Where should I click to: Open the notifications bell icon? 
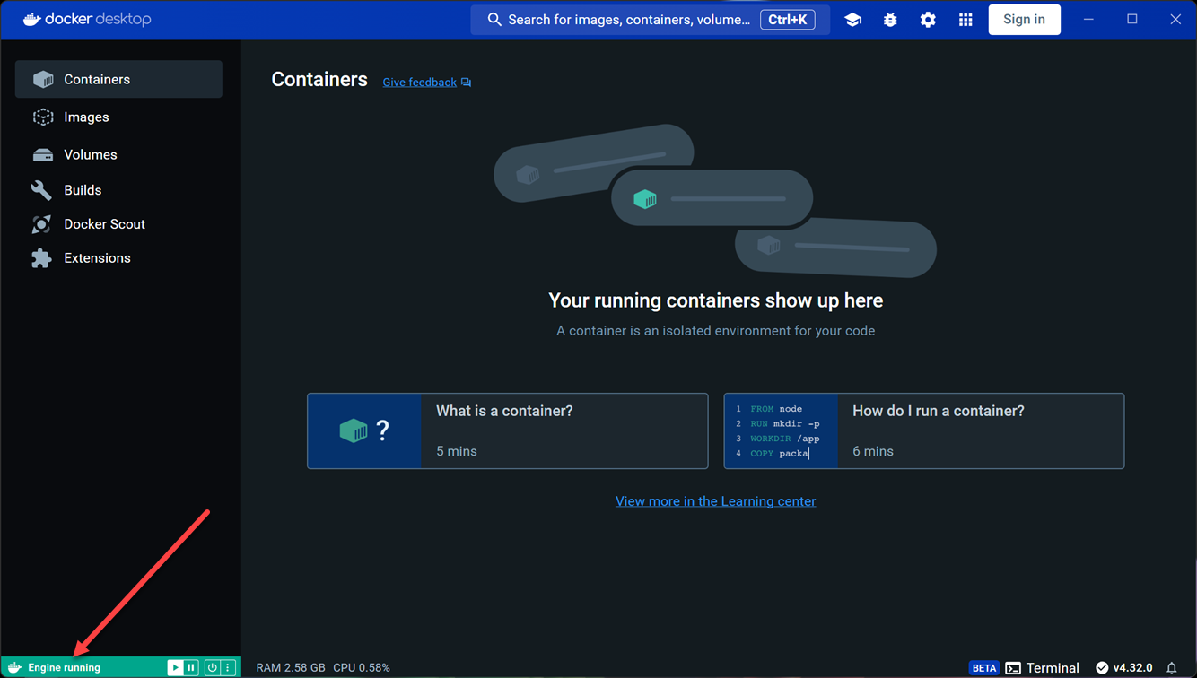coord(1172,668)
